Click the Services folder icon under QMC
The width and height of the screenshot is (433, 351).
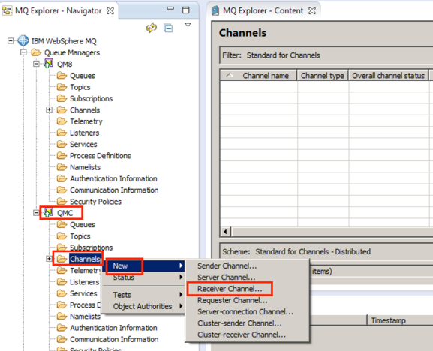tap(62, 293)
